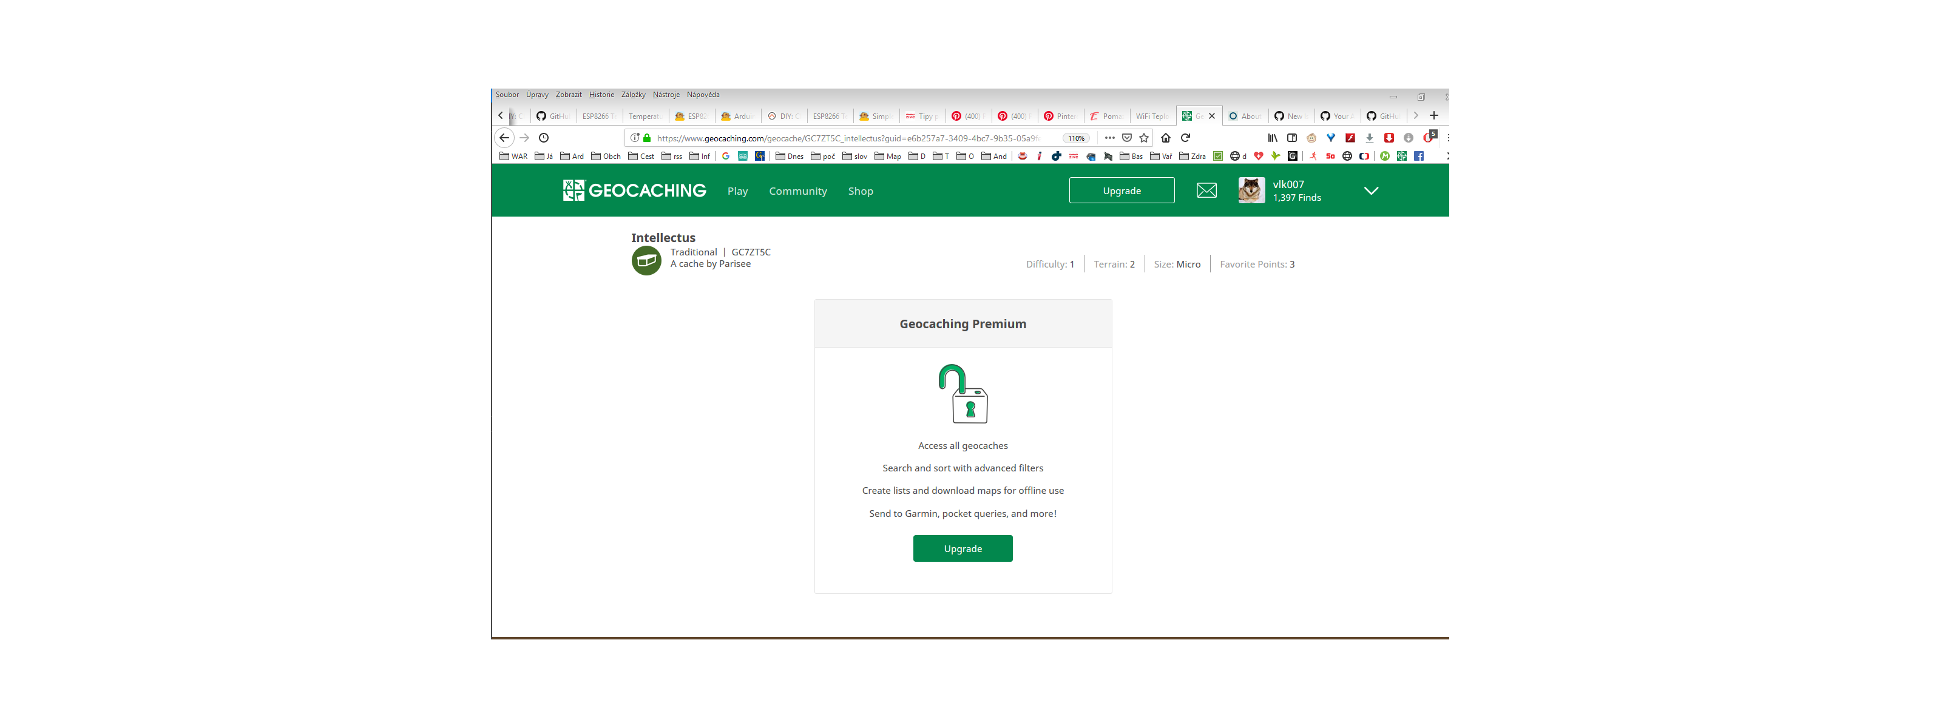Screen dimensions: 1942x728
Task: Open Facebook bookmark icon in bookmarks bar
Action: pyautogui.click(x=1419, y=156)
